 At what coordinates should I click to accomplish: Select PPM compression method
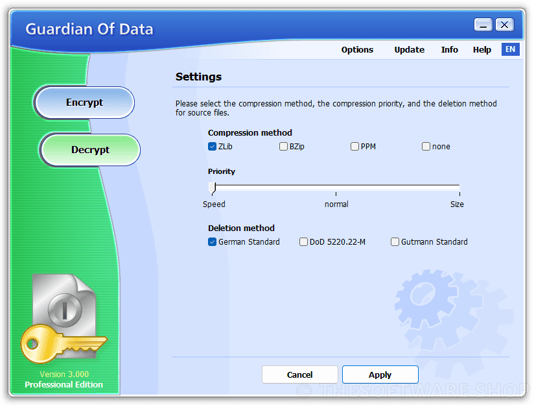[354, 147]
